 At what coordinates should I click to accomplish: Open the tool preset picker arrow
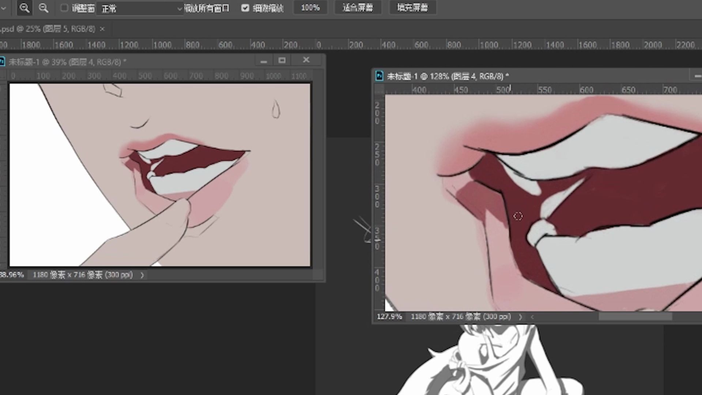click(4, 8)
